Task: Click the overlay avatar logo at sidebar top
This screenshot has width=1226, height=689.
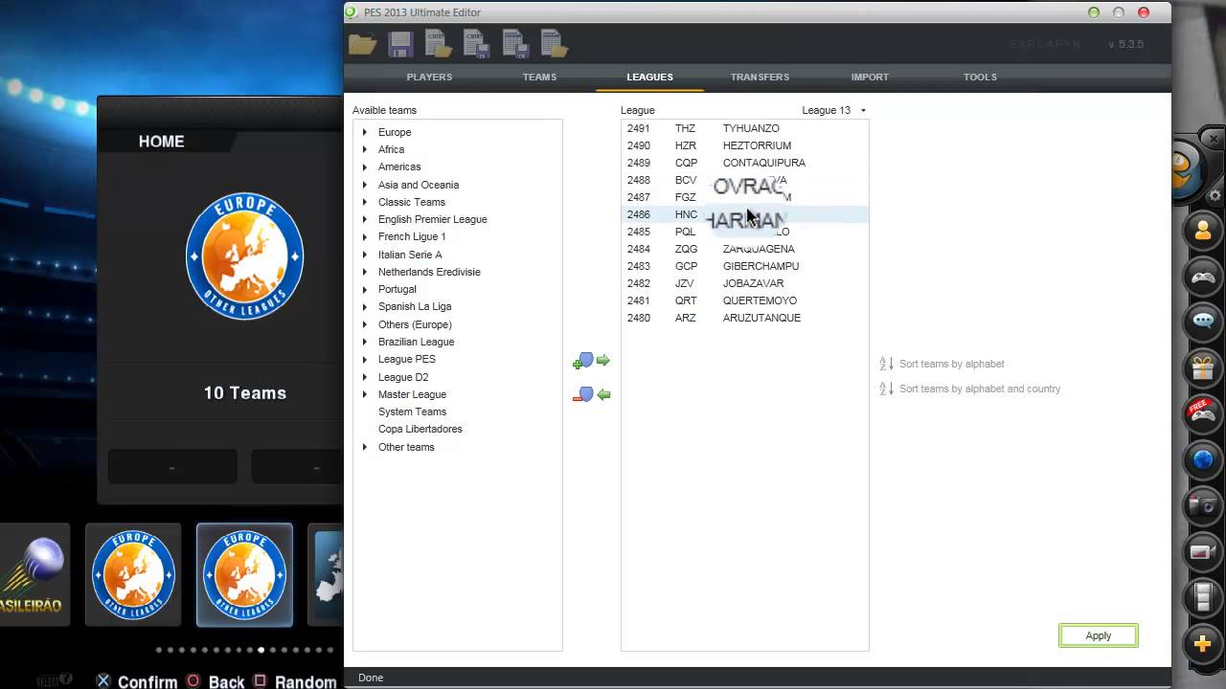Action: coord(1184,168)
